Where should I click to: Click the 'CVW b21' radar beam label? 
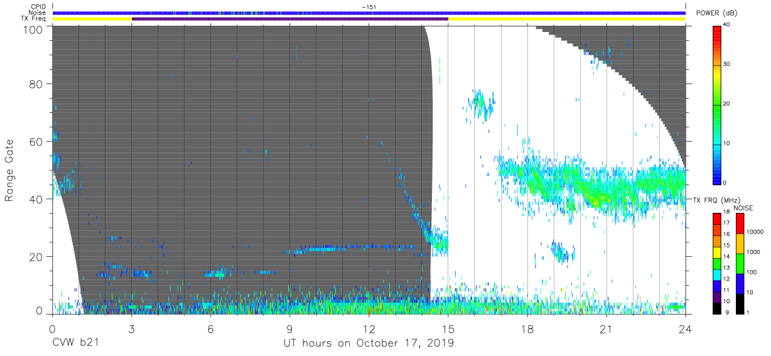click(75, 343)
